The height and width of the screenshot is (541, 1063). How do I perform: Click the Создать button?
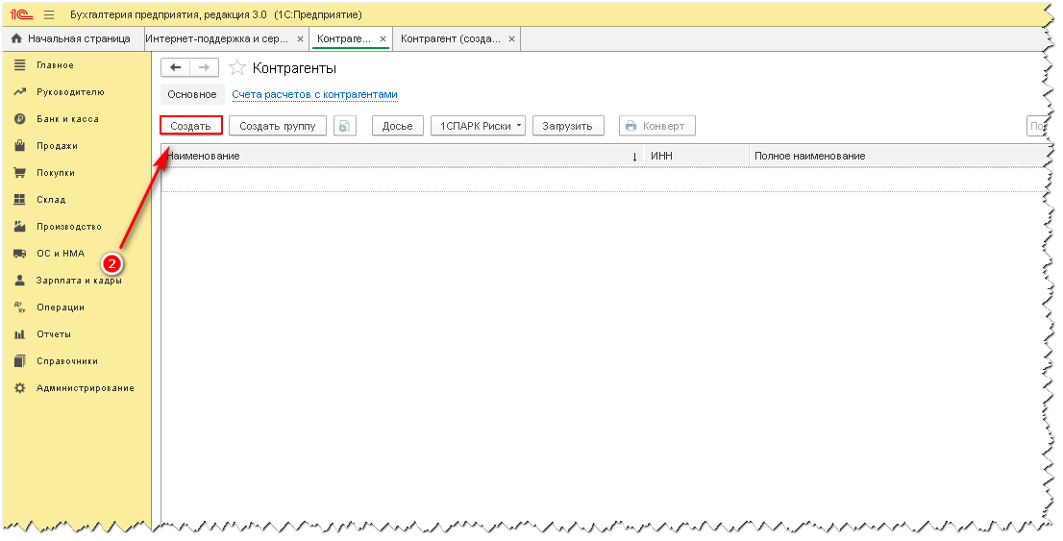point(191,126)
